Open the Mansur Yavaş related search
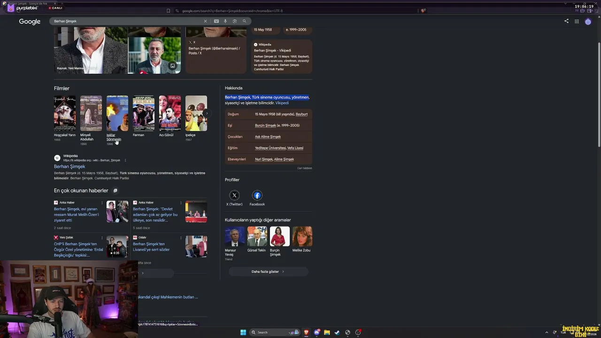Screen dimensions: 601x338 click(x=235, y=237)
